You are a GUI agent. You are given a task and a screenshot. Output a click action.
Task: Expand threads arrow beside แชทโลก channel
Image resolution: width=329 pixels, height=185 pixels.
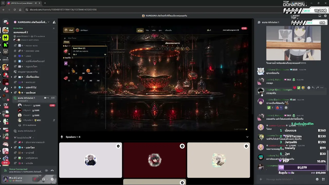pyautogui.click(x=11, y=148)
